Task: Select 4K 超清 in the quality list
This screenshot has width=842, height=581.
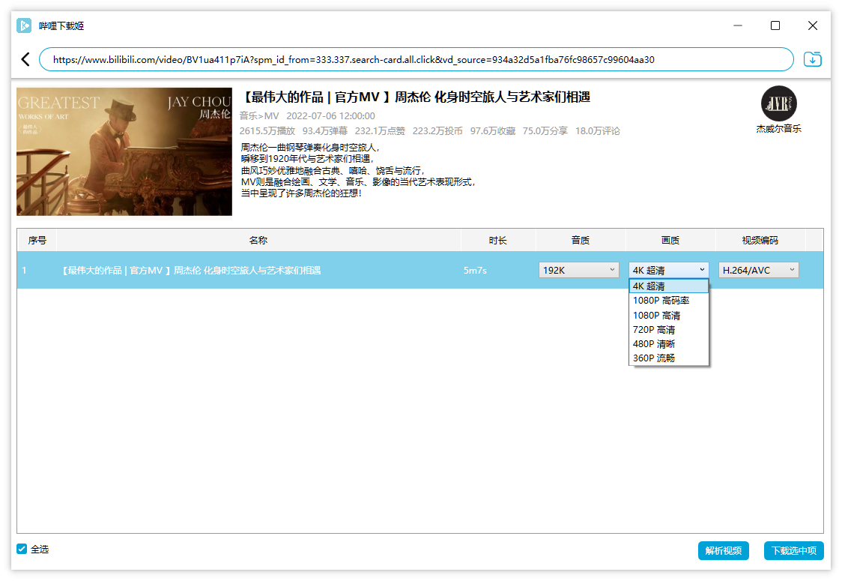Action: tap(668, 286)
